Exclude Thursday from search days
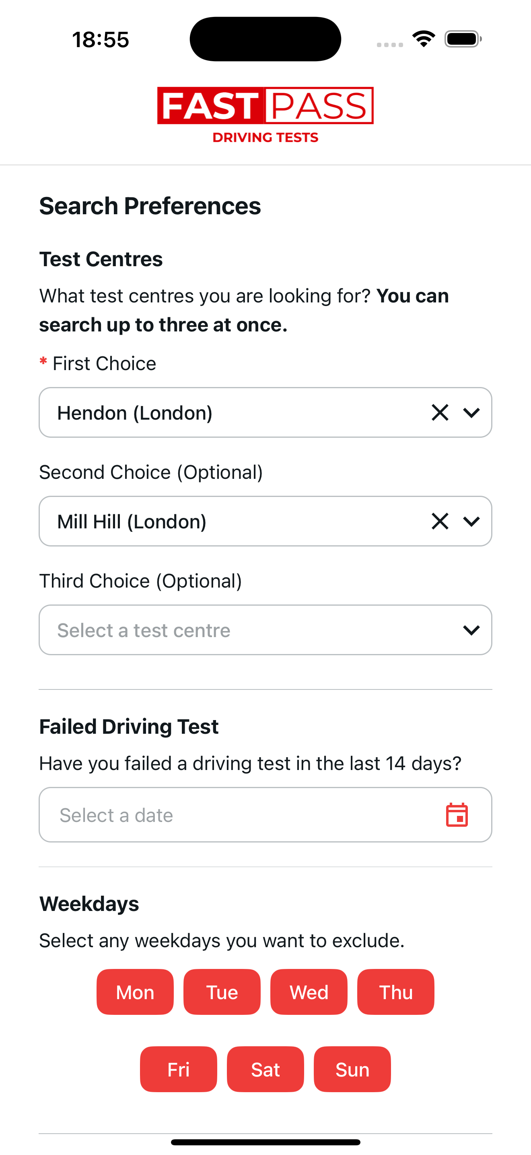The height and width of the screenshot is (1155, 531). (x=395, y=992)
